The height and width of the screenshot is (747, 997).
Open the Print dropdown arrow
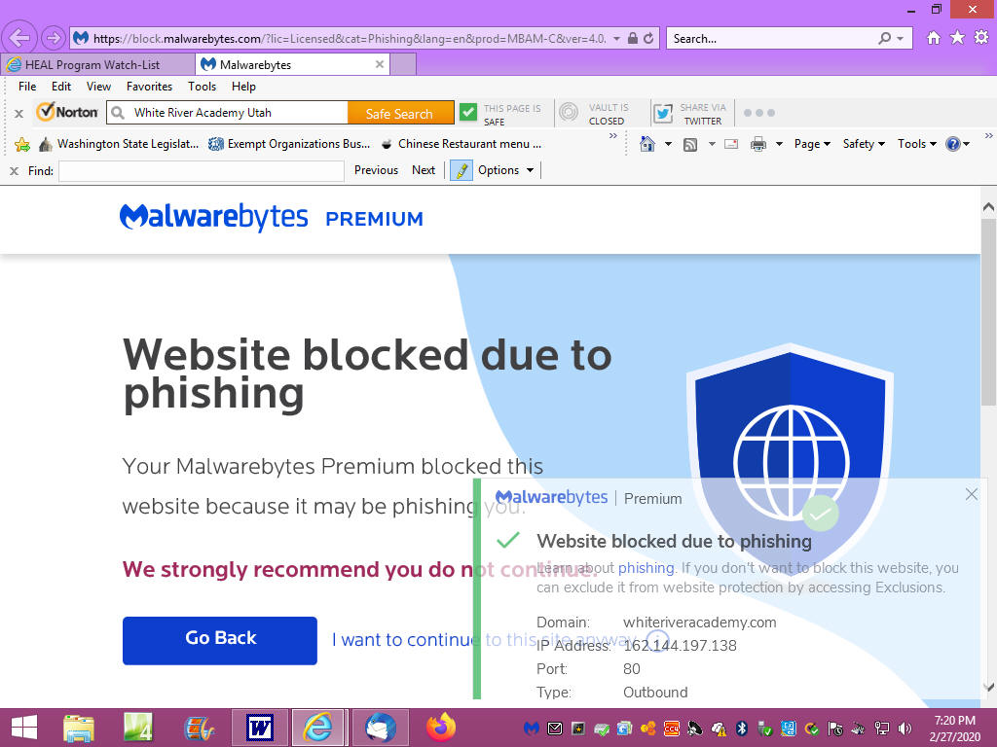779,145
